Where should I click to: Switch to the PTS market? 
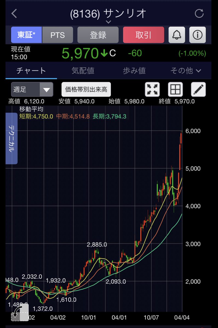point(57,35)
